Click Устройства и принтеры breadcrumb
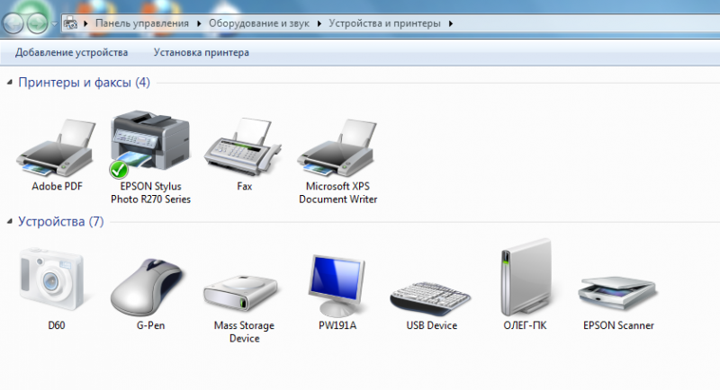The height and width of the screenshot is (390, 720). (384, 23)
